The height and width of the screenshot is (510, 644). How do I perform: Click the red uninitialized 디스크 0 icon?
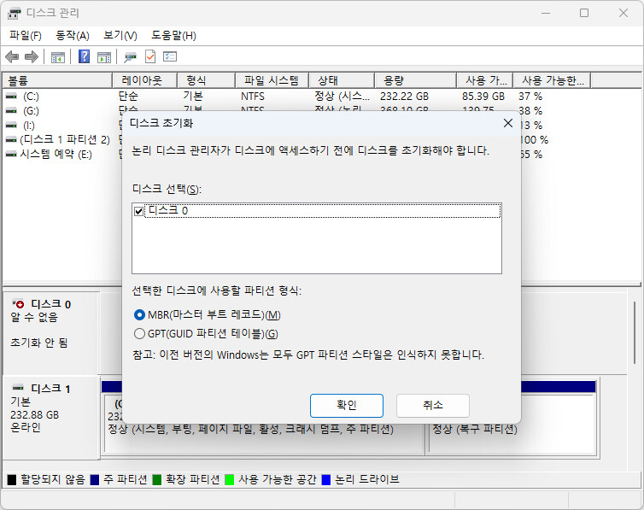pyautogui.click(x=18, y=304)
